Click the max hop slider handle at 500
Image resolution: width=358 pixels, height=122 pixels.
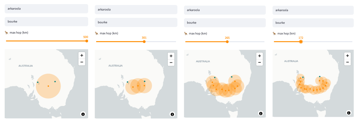pos(87,41)
